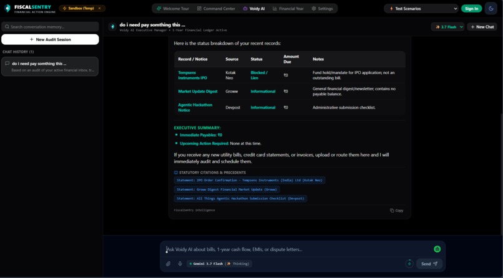The height and width of the screenshot is (278, 503).
Task: Click the Sign In button
Action: coord(471,9)
